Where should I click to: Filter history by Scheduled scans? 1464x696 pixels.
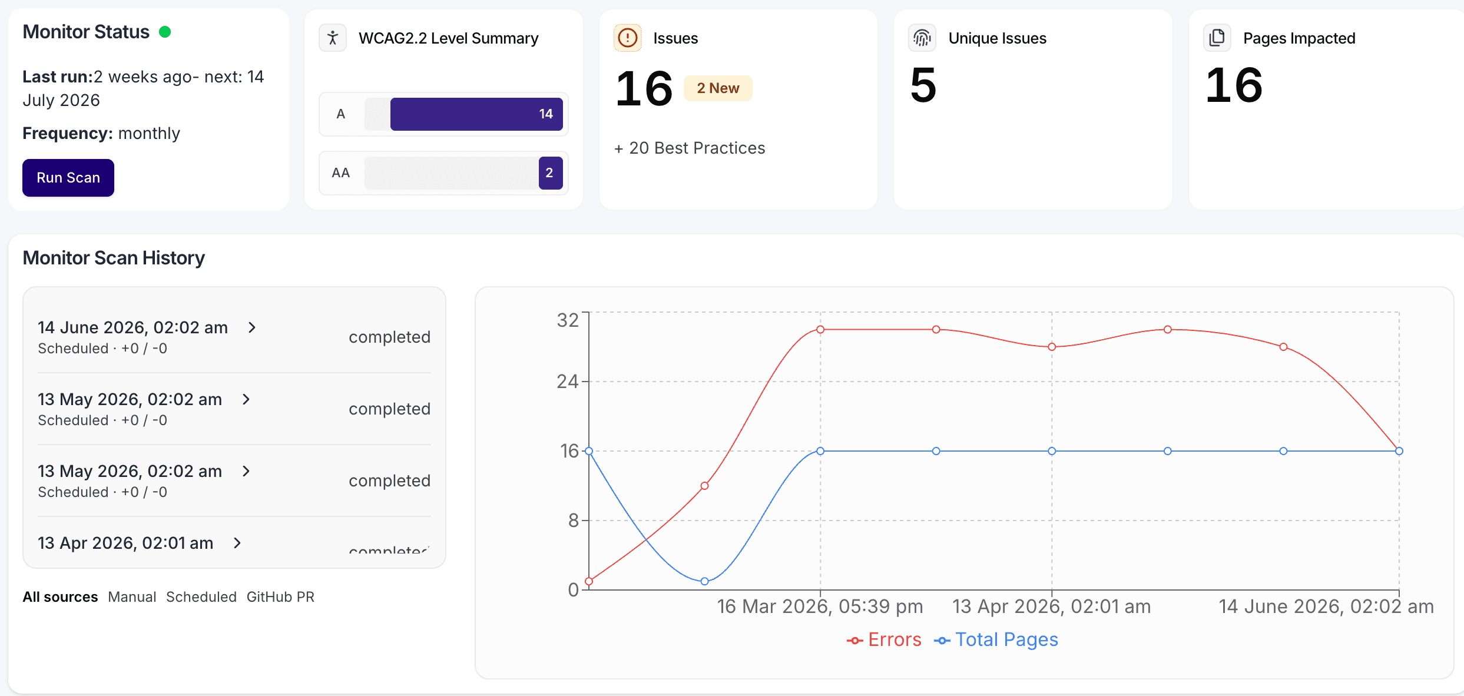point(201,597)
